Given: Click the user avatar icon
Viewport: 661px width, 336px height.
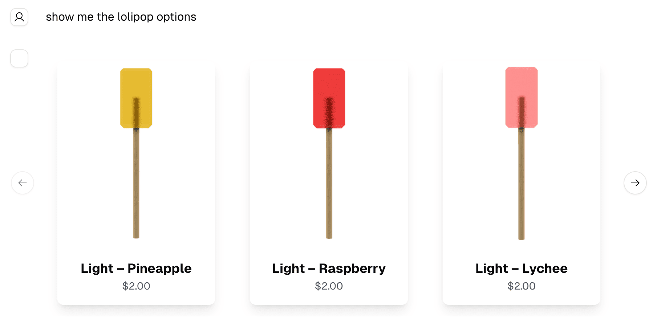Looking at the screenshot, I should (x=19, y=17).
